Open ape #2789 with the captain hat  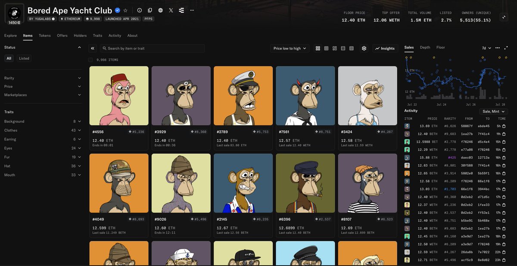(243, 108)
